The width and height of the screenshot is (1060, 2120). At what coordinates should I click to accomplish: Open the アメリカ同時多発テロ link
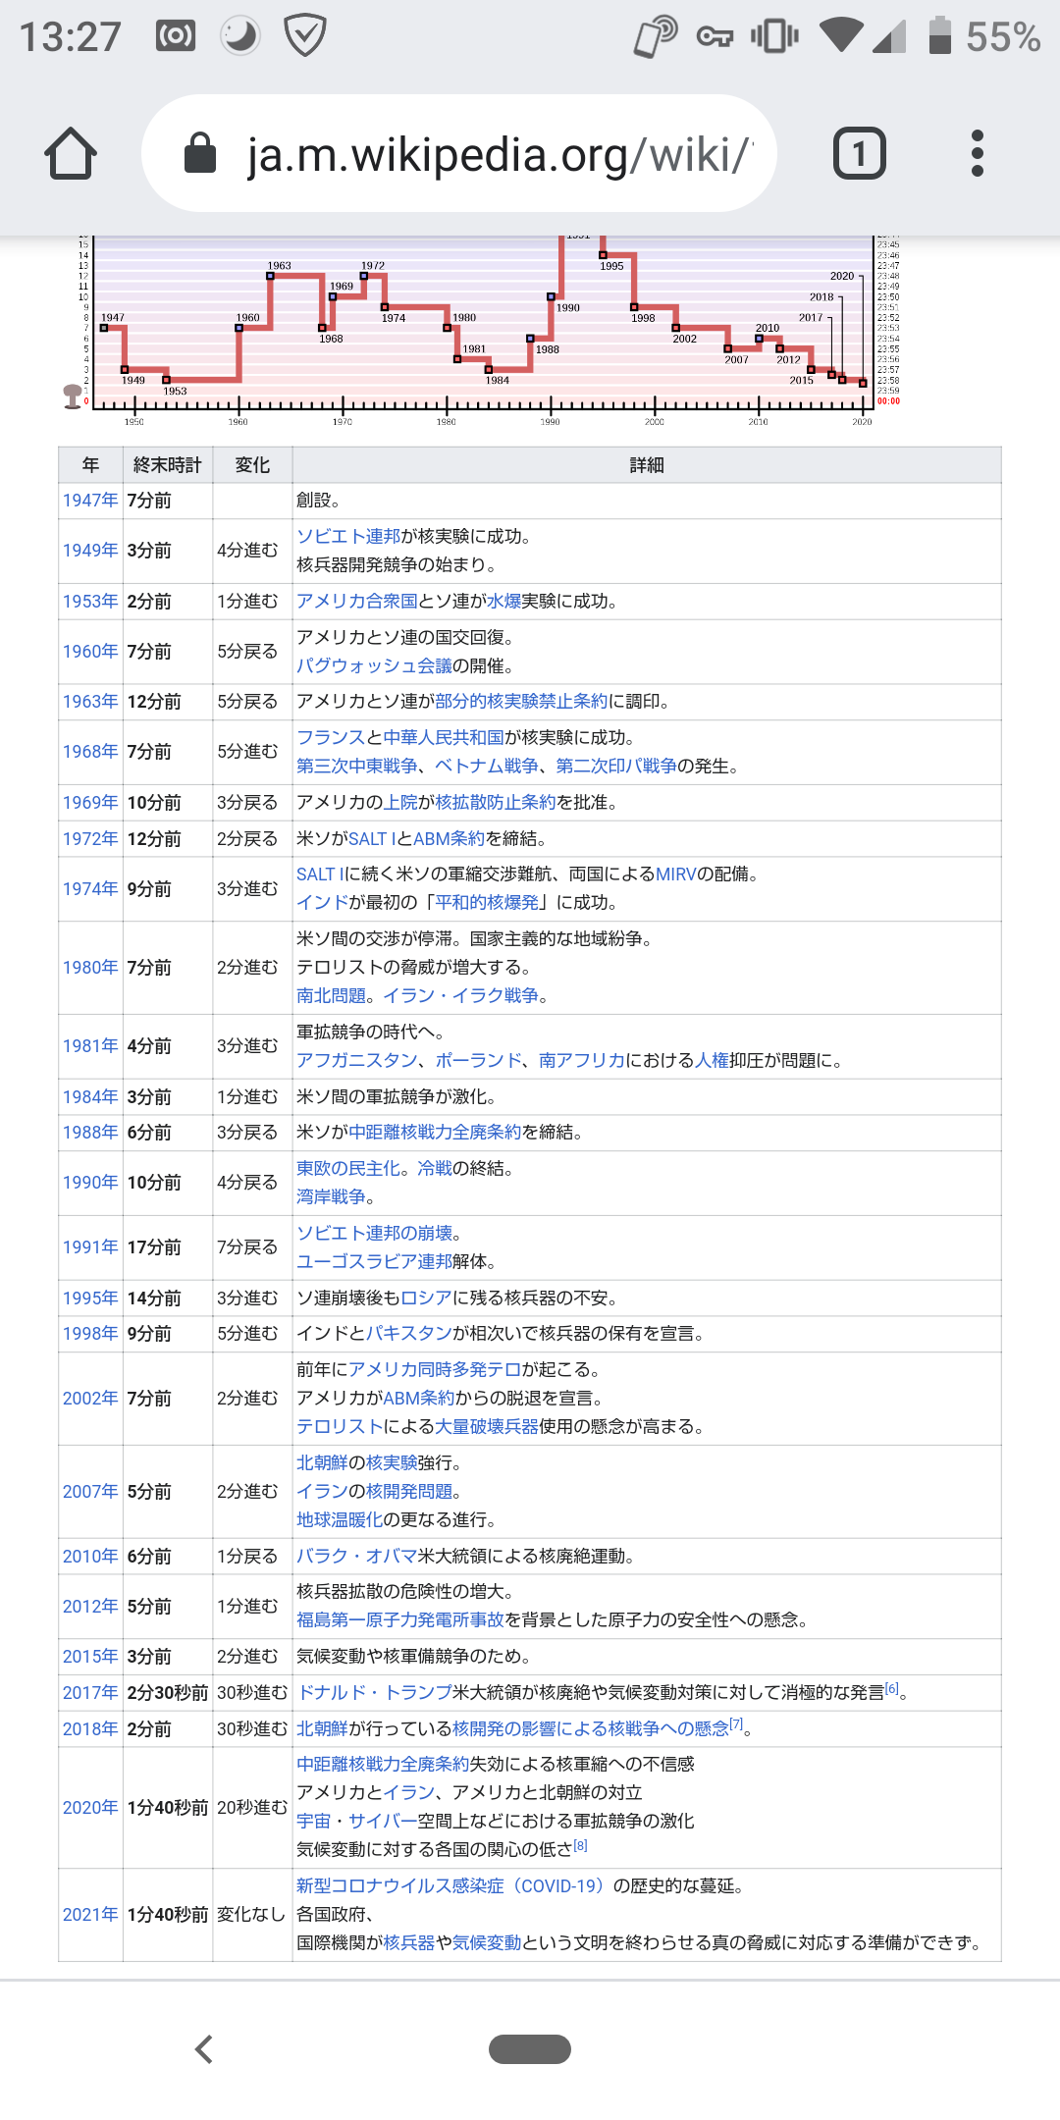click(435, 1369)
